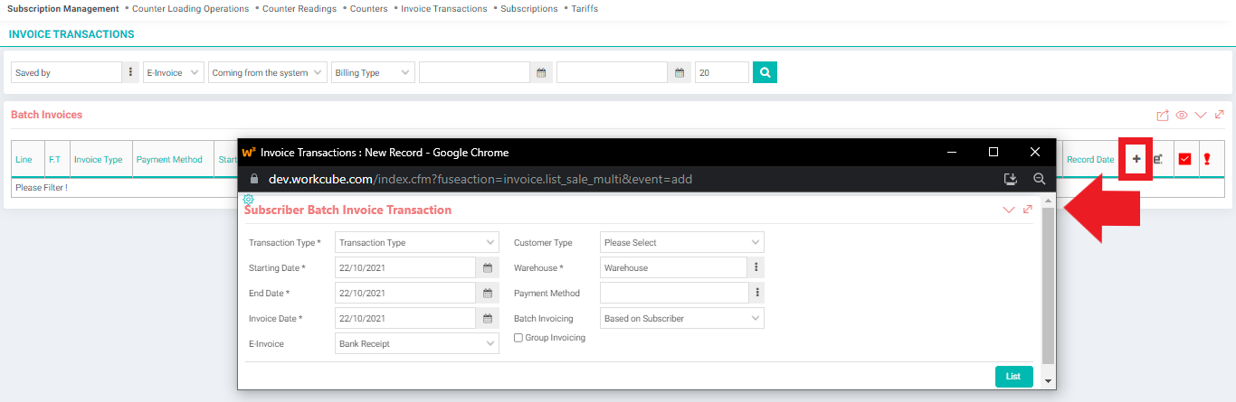Click the e-invoice icon in table header
This screenshot has width=1236, height=402.
pyautogui.click(x=1158, y=159)
